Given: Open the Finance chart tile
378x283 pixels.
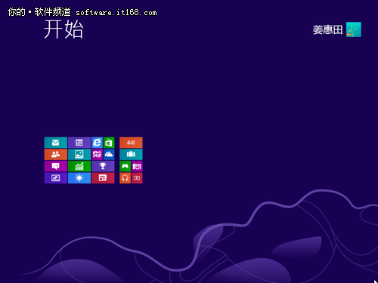Looking at the screenshot, I should [79, 166].
